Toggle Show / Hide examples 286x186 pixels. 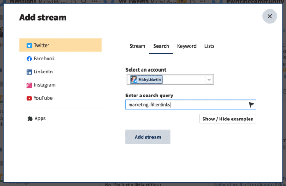point(227,119)
